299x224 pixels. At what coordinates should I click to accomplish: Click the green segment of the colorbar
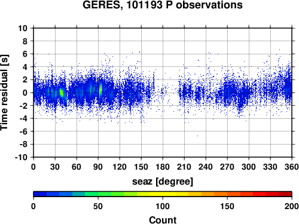point(105,194)
